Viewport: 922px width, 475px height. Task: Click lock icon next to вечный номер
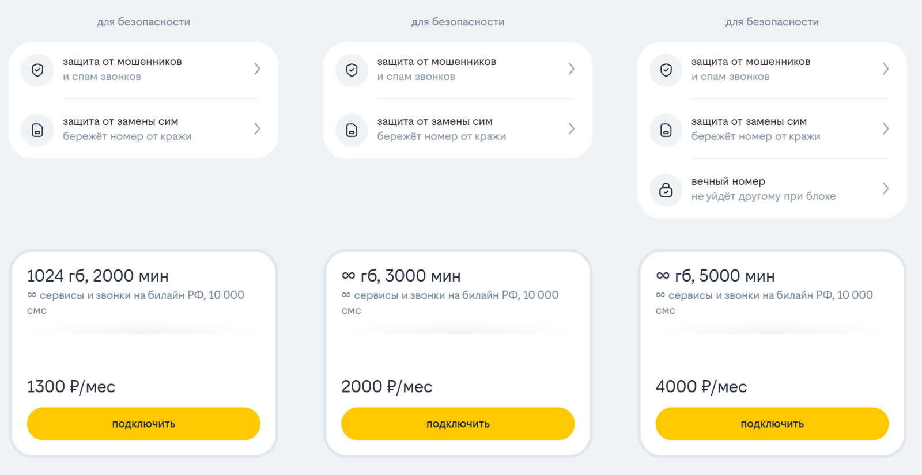click(x=666, y=190)
